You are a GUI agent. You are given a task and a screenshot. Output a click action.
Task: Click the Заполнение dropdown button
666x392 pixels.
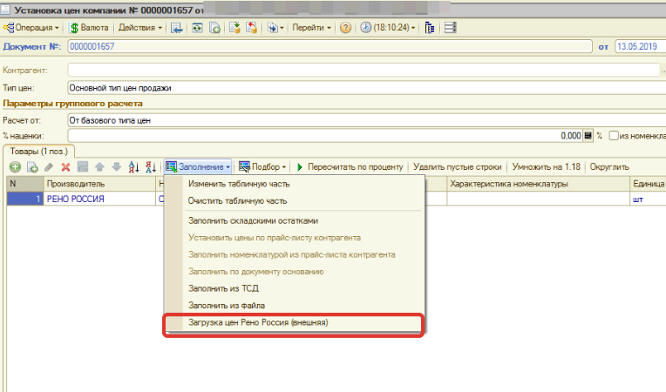tap(198, 166)
